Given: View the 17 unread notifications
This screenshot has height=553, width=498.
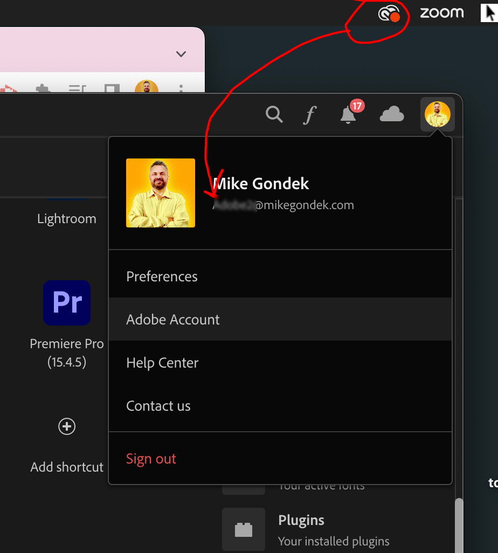Looking at the screenshot, I should coord(348,116).
